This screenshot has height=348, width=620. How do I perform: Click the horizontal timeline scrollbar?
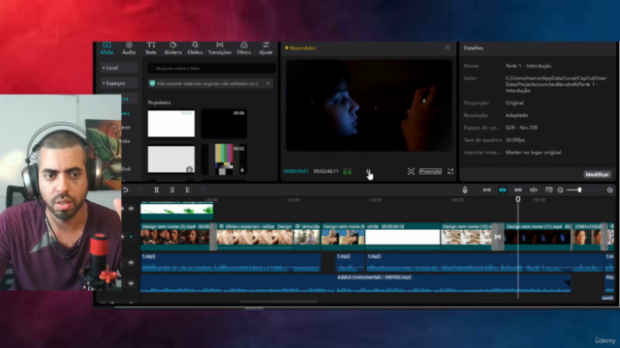pyautogui.click(x=278, y=302)
